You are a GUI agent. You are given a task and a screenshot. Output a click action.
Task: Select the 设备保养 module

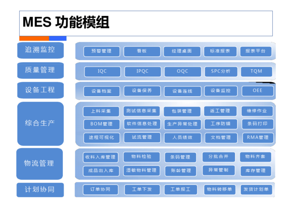(142, 91)
